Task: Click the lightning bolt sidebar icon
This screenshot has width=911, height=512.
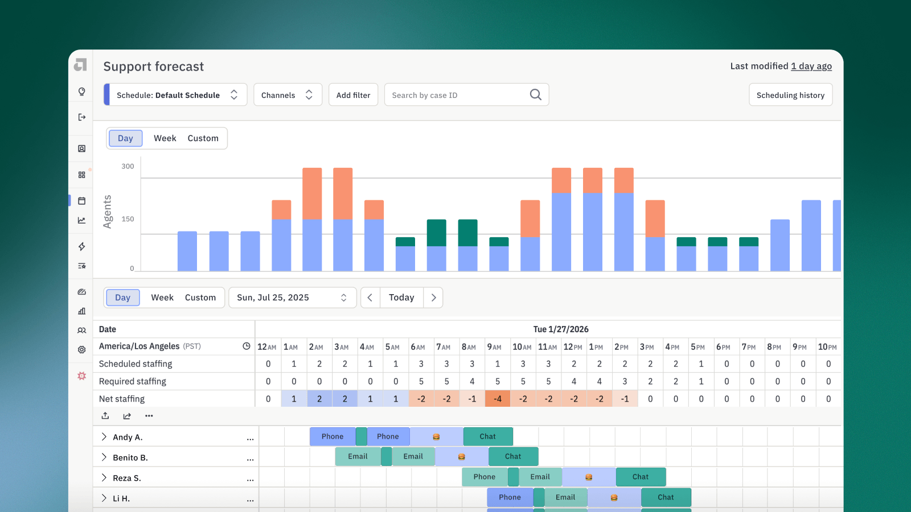Action: 82,246
